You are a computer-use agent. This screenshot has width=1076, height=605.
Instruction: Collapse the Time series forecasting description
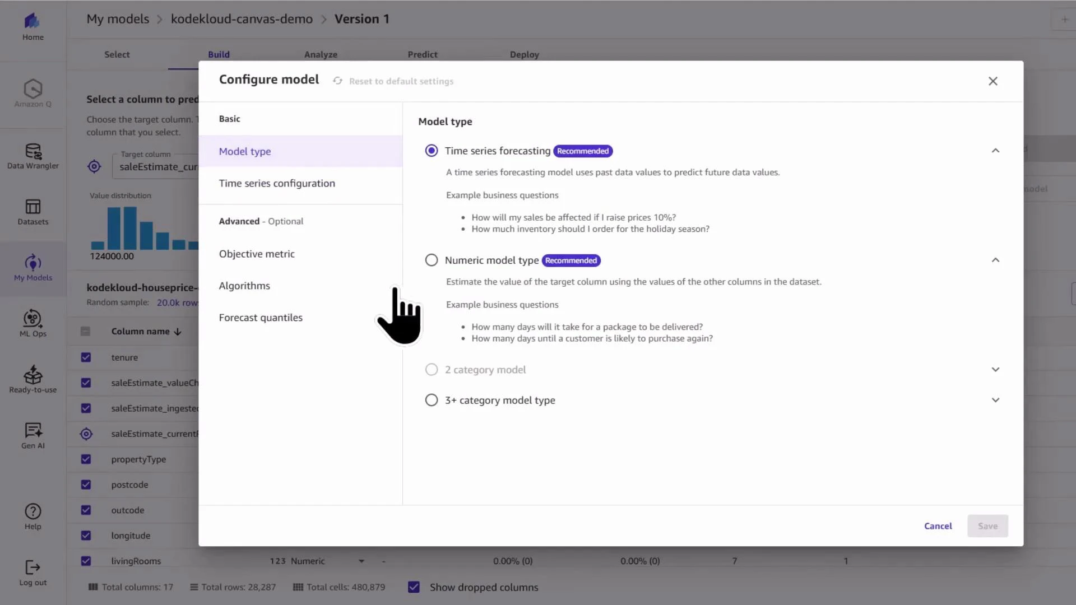pos(995,150)
